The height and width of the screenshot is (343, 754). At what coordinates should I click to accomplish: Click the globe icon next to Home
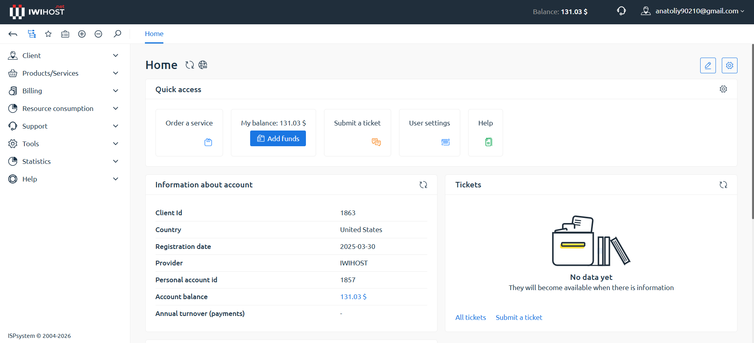(203, 65)
